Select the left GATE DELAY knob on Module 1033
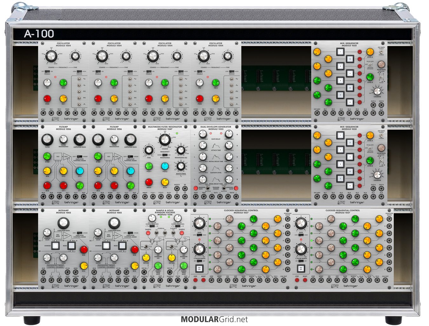The height and width of the screenshot is (326, 429). [202, 134]
